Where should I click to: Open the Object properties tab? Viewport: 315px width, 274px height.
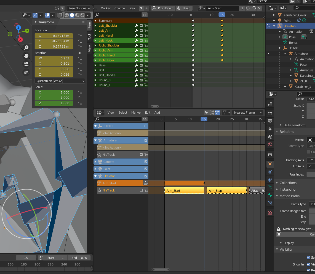coord(270,164)
